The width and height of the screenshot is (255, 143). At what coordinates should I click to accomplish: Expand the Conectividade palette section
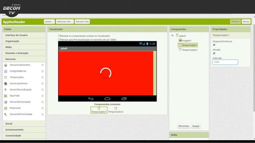[x=24, y=136]
